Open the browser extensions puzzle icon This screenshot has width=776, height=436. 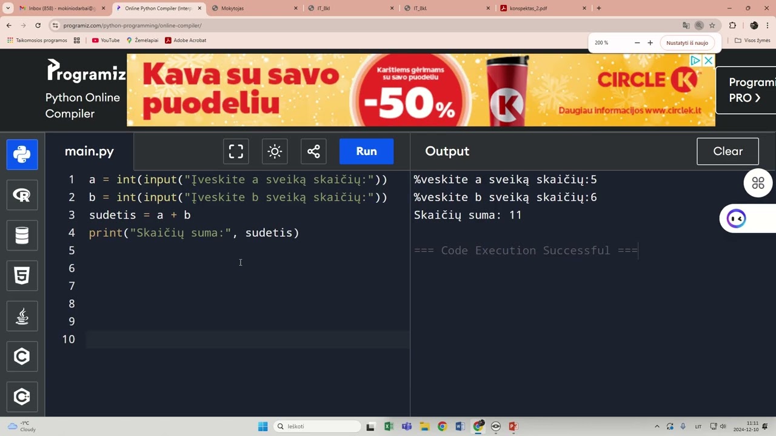click(x=732, y=25)
